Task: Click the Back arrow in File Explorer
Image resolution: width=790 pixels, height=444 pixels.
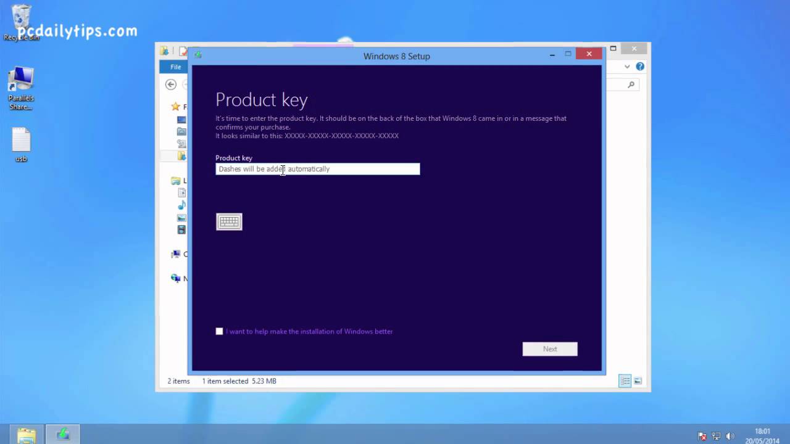Action: pyautogui.click(x=171, y=84)
